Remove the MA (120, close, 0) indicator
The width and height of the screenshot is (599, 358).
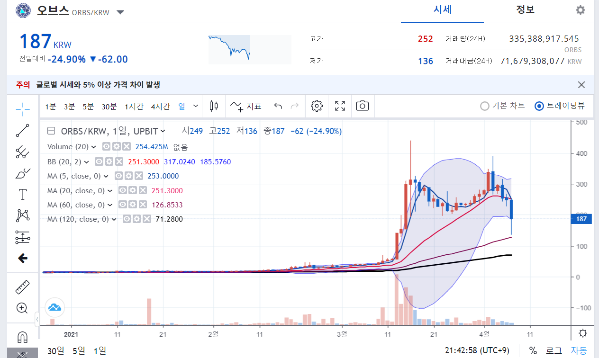coord(147,219)
